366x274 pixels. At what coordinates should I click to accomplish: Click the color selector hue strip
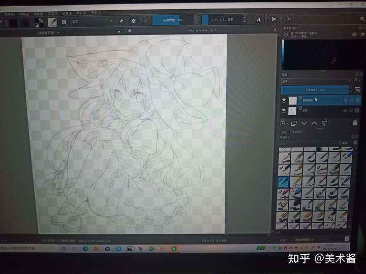click(283, 54)
